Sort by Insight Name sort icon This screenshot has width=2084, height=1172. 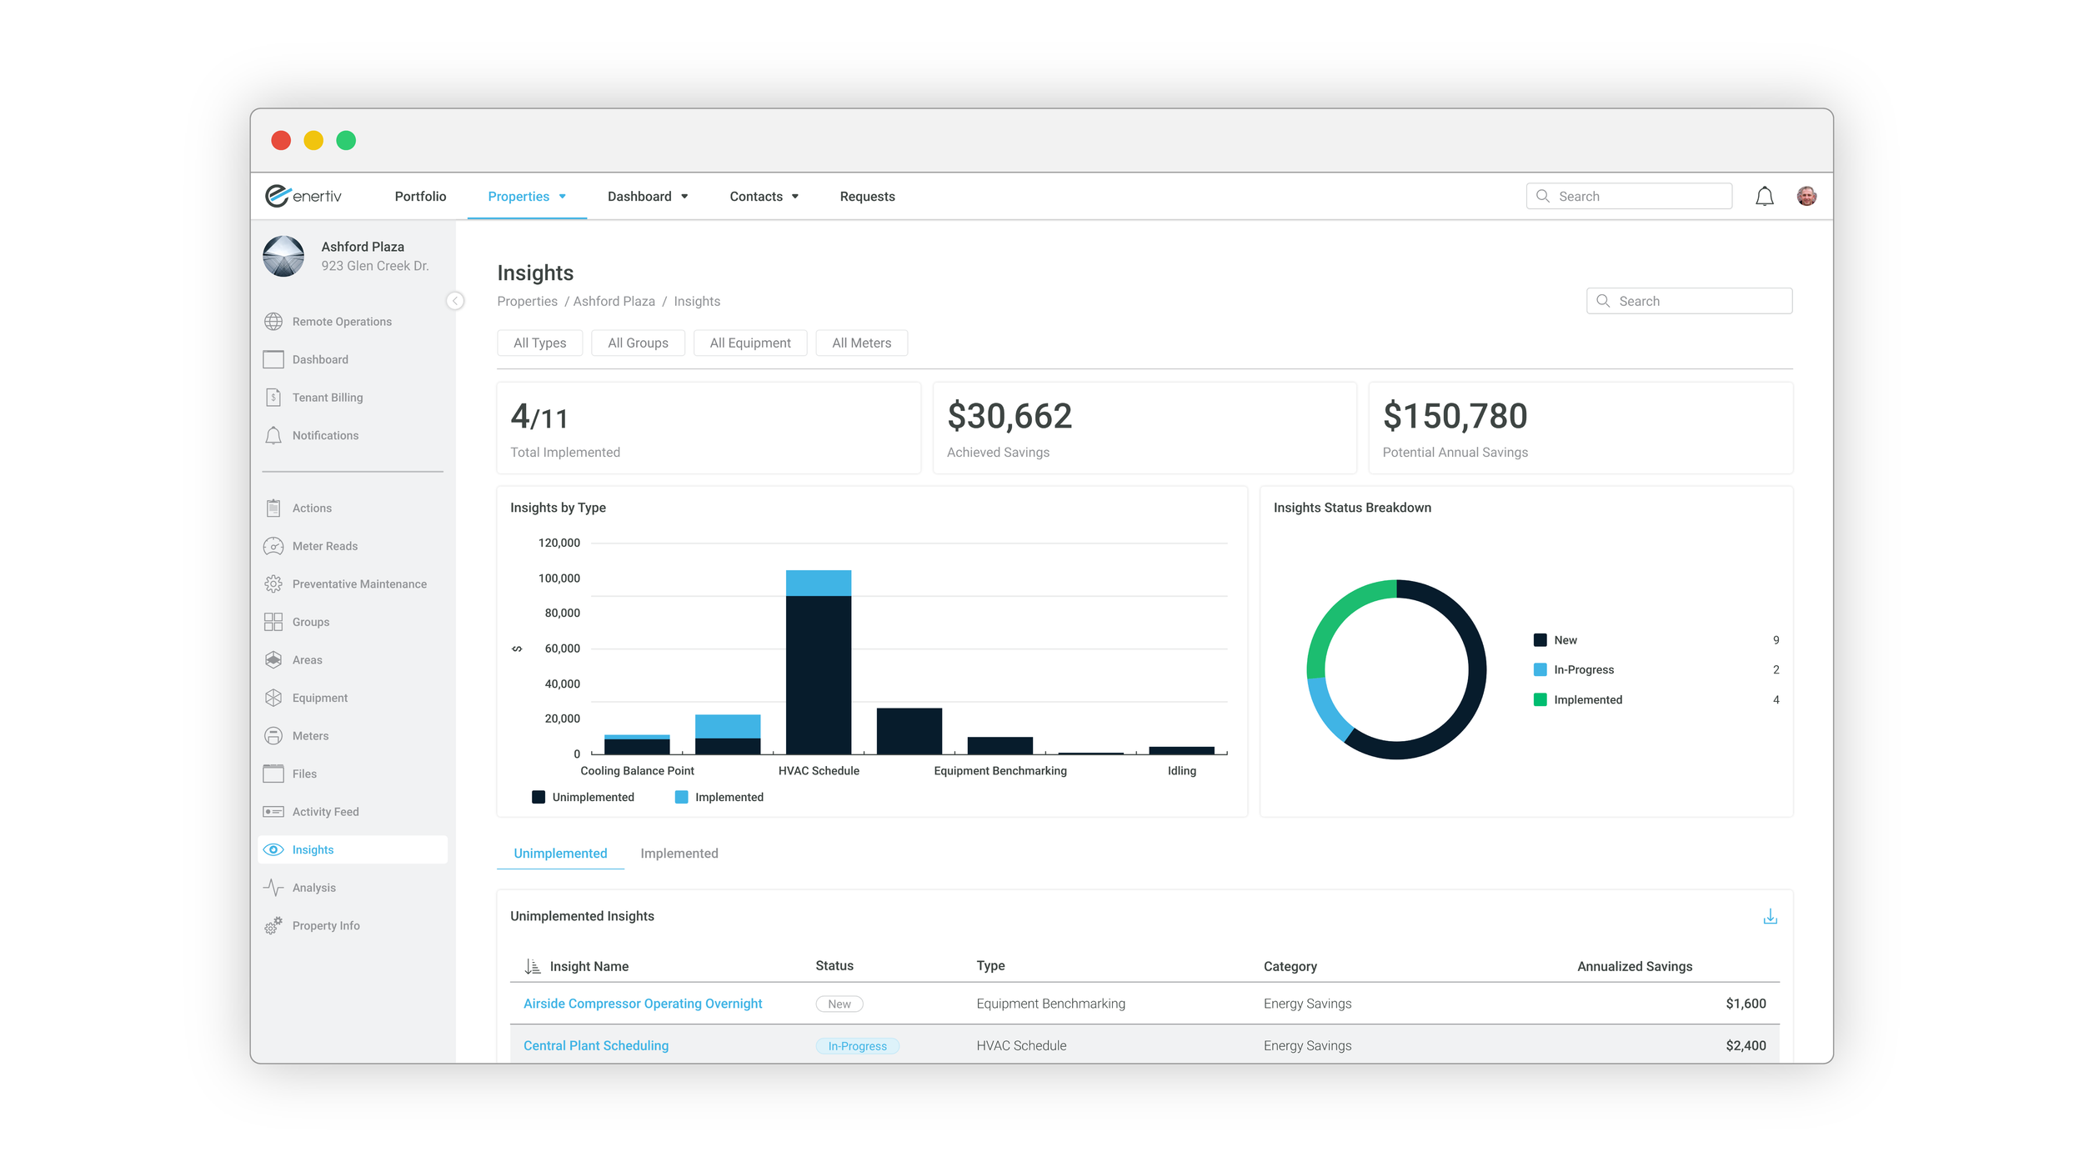(x=532, y=966)
